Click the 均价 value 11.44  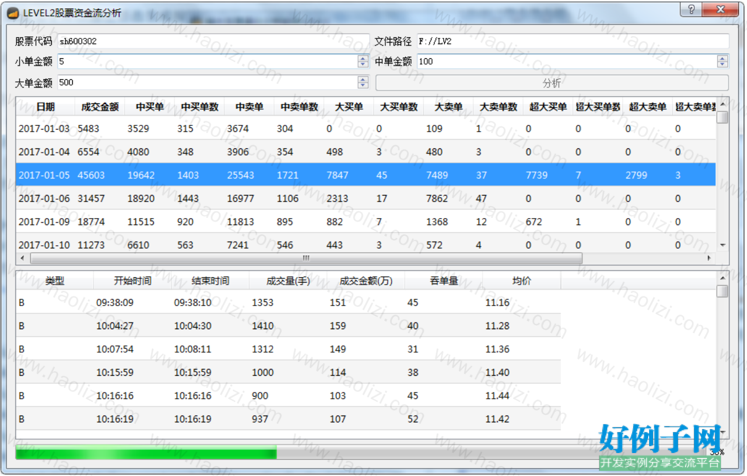coord(497,396)
